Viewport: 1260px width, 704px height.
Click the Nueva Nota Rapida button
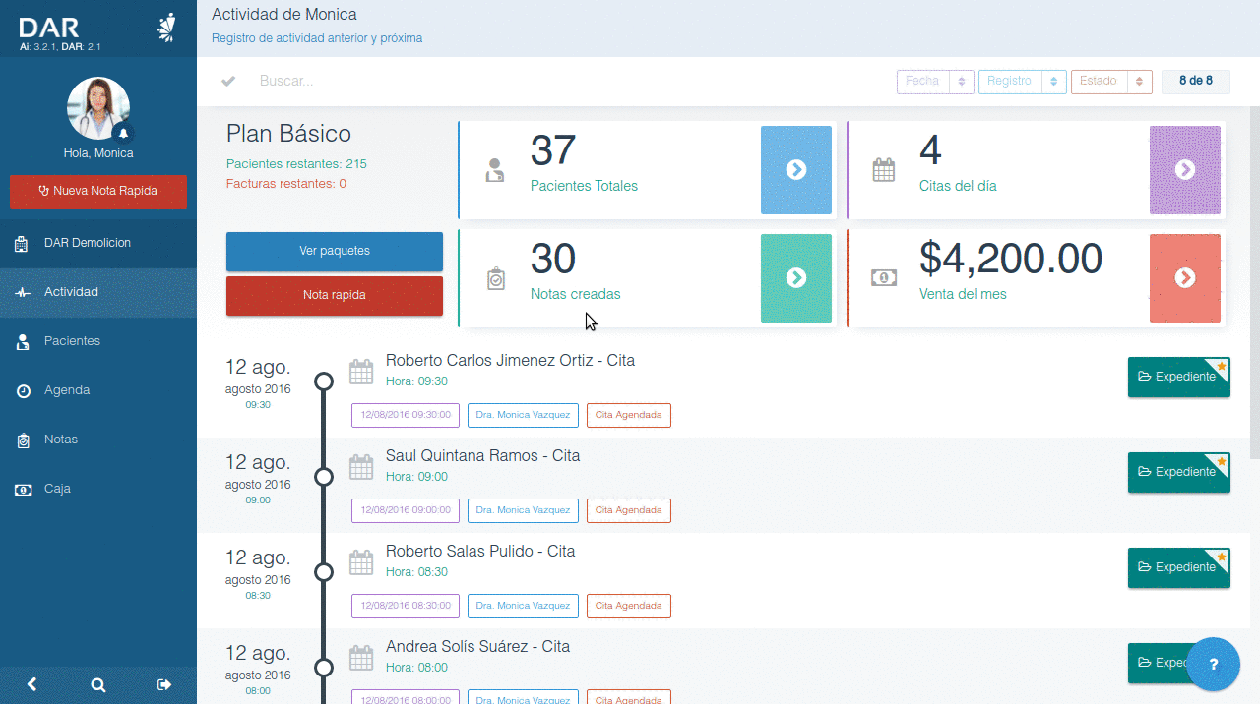[x=98, y=192]
